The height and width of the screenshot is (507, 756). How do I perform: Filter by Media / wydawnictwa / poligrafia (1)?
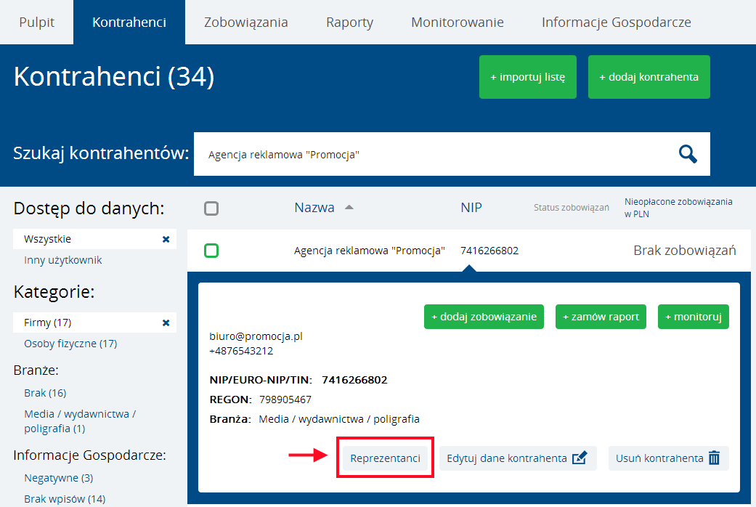coord(80,421)
